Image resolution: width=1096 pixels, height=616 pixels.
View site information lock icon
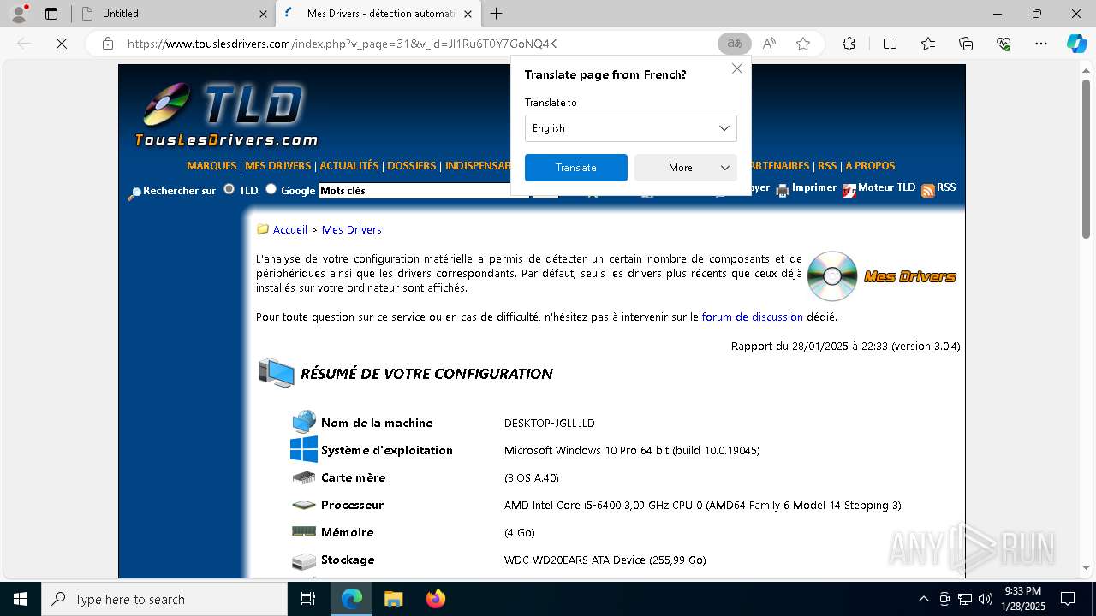tap(107, 44)
